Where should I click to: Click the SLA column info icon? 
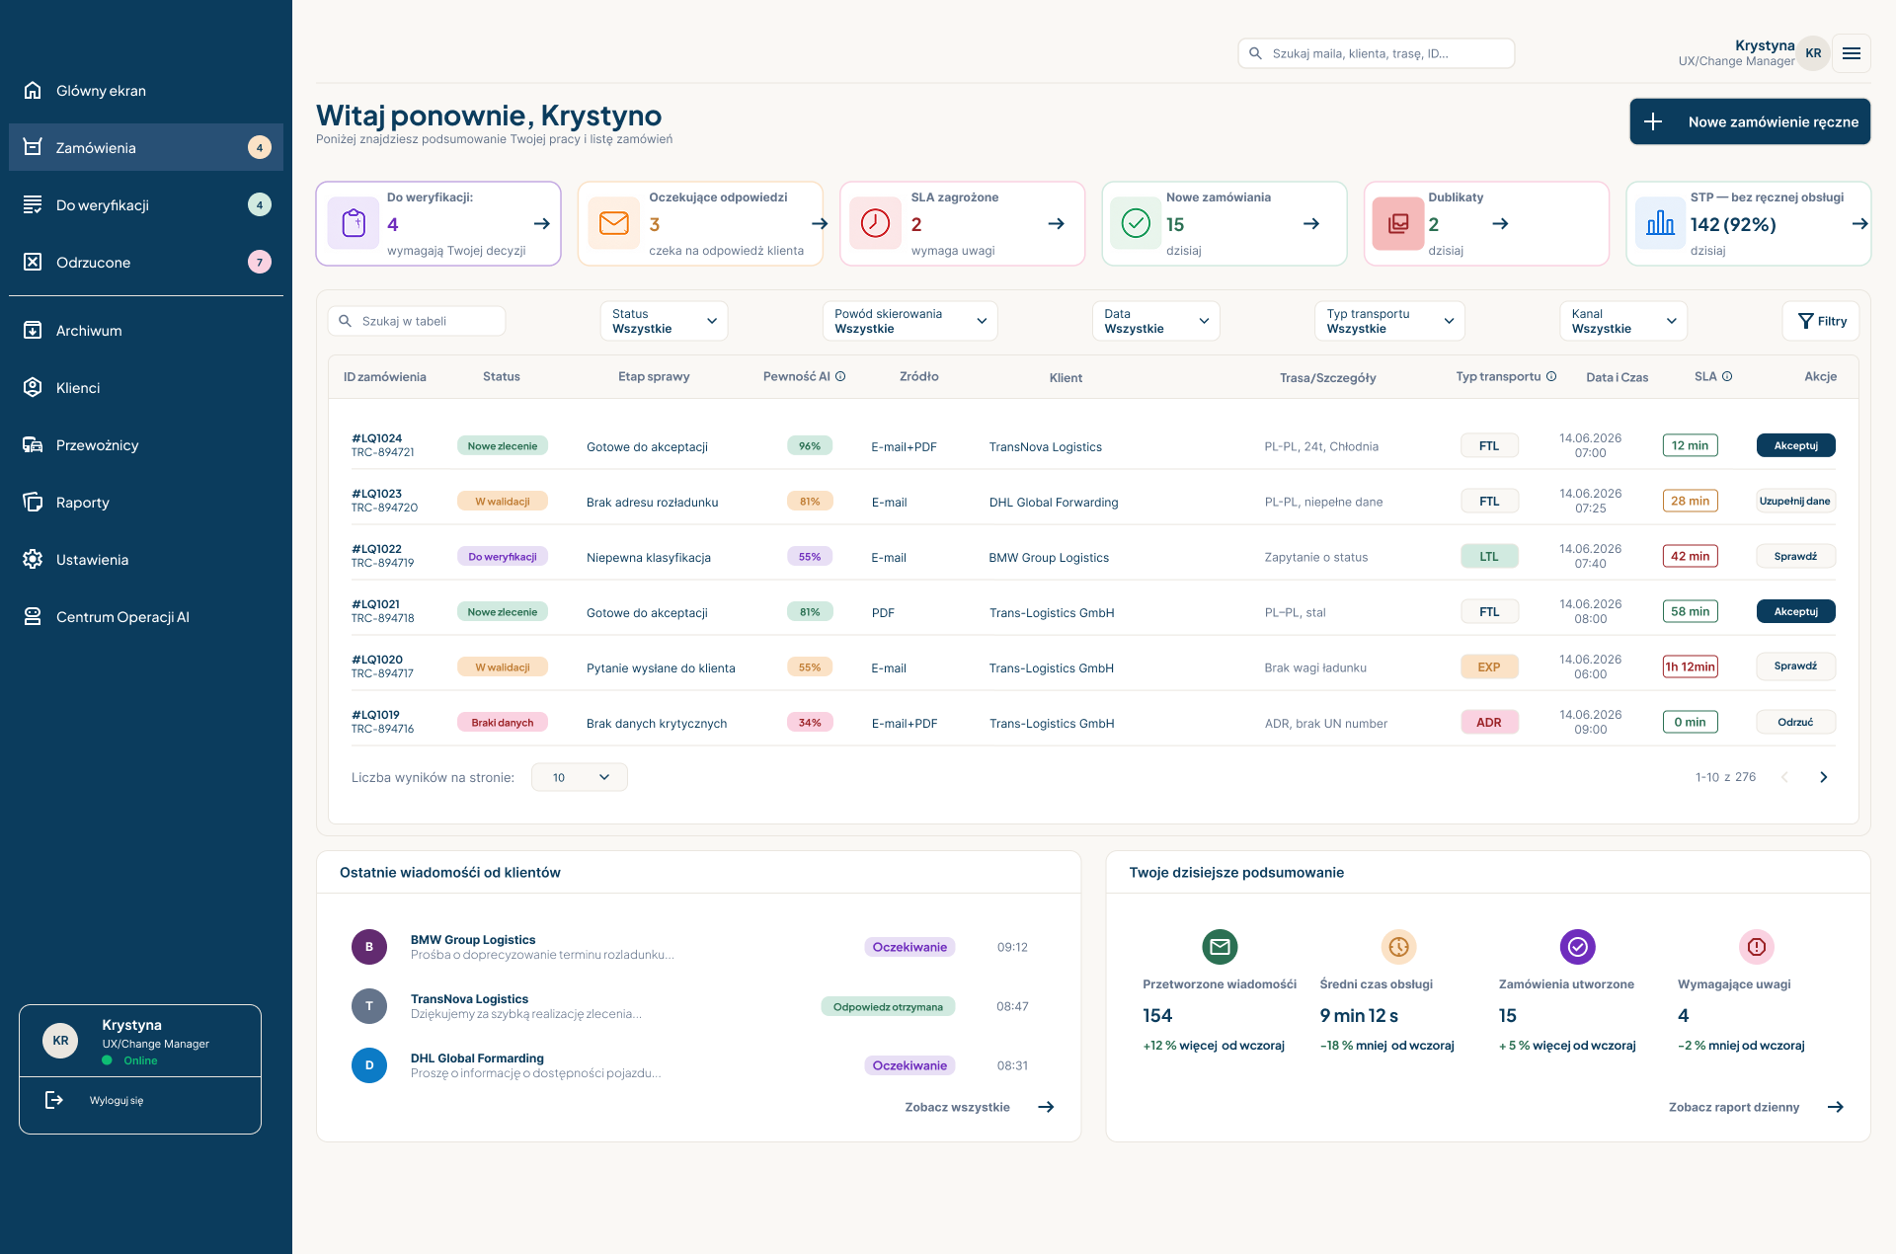click(x=1727, y=376)
